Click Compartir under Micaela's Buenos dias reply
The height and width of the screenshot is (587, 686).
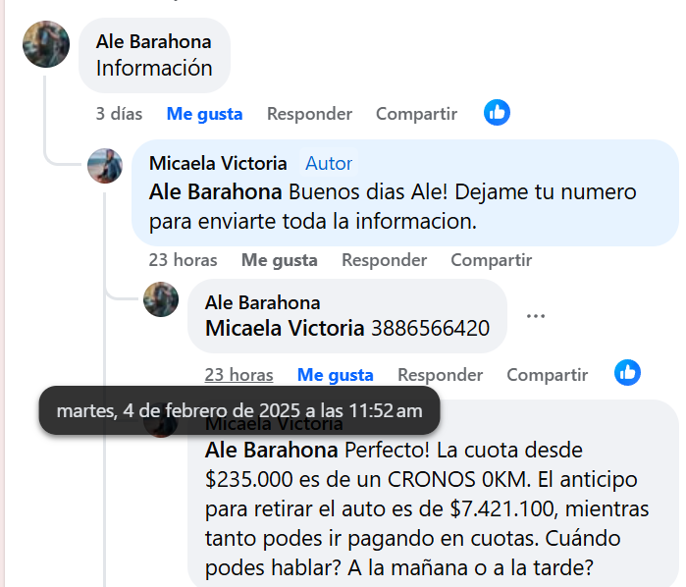(x=492, y=260)
